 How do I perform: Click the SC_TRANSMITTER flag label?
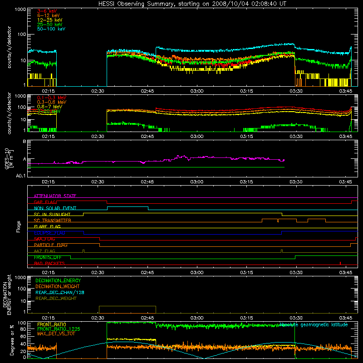(x=53, y=221)
